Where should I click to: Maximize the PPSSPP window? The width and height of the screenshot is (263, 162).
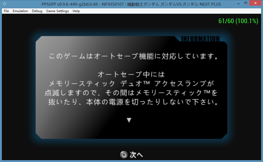coord(246,3)
